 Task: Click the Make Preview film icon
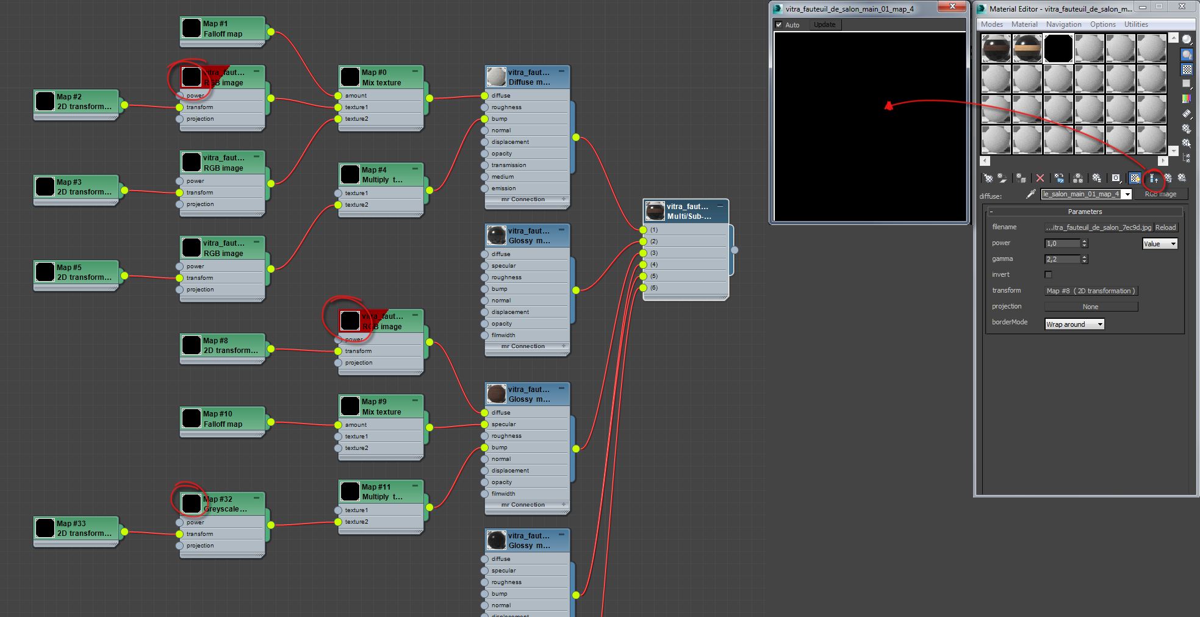(1187, 113)
